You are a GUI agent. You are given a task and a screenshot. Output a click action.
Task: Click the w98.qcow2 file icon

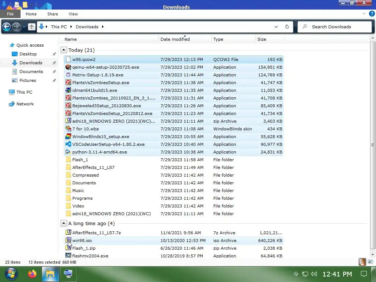pos(68,59)
